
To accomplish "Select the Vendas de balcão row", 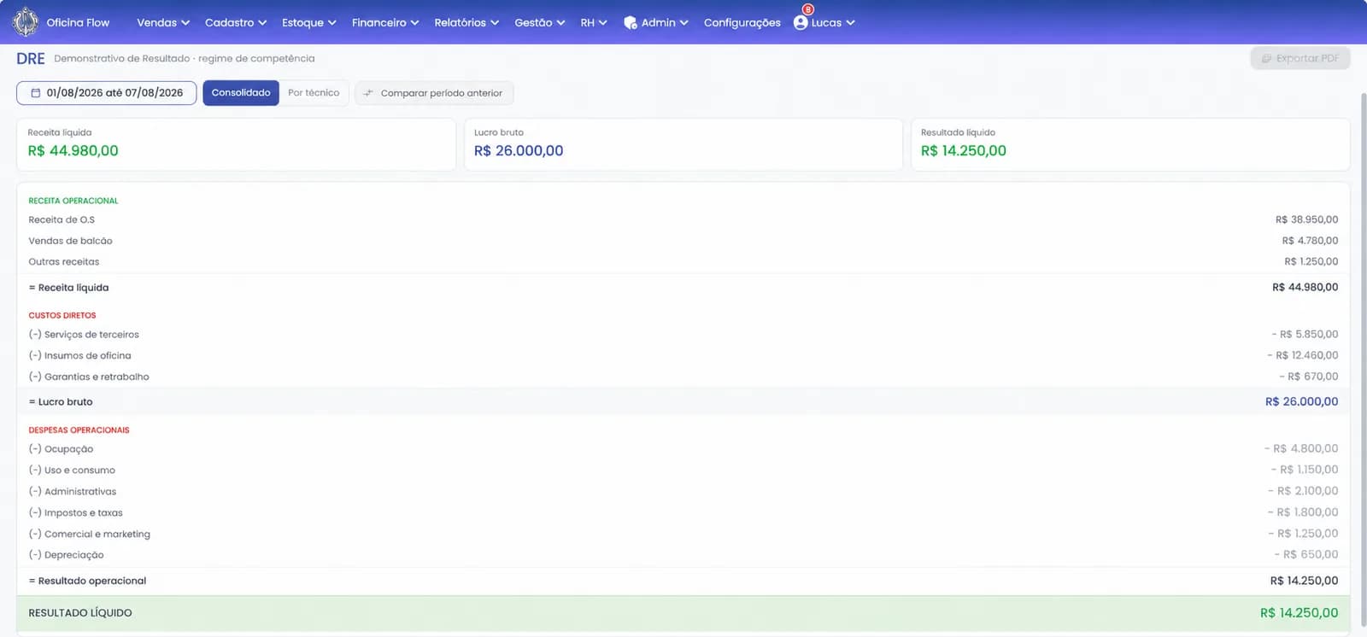I will (x=683, y=241).
